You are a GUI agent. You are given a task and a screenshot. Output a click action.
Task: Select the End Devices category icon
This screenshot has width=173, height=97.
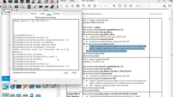point(12,87)
